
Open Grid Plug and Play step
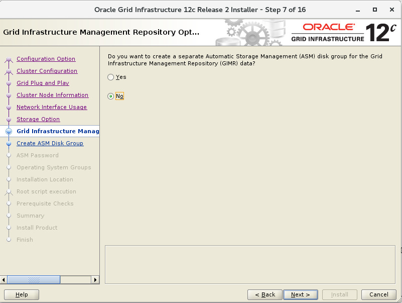[x=43, y=83]
